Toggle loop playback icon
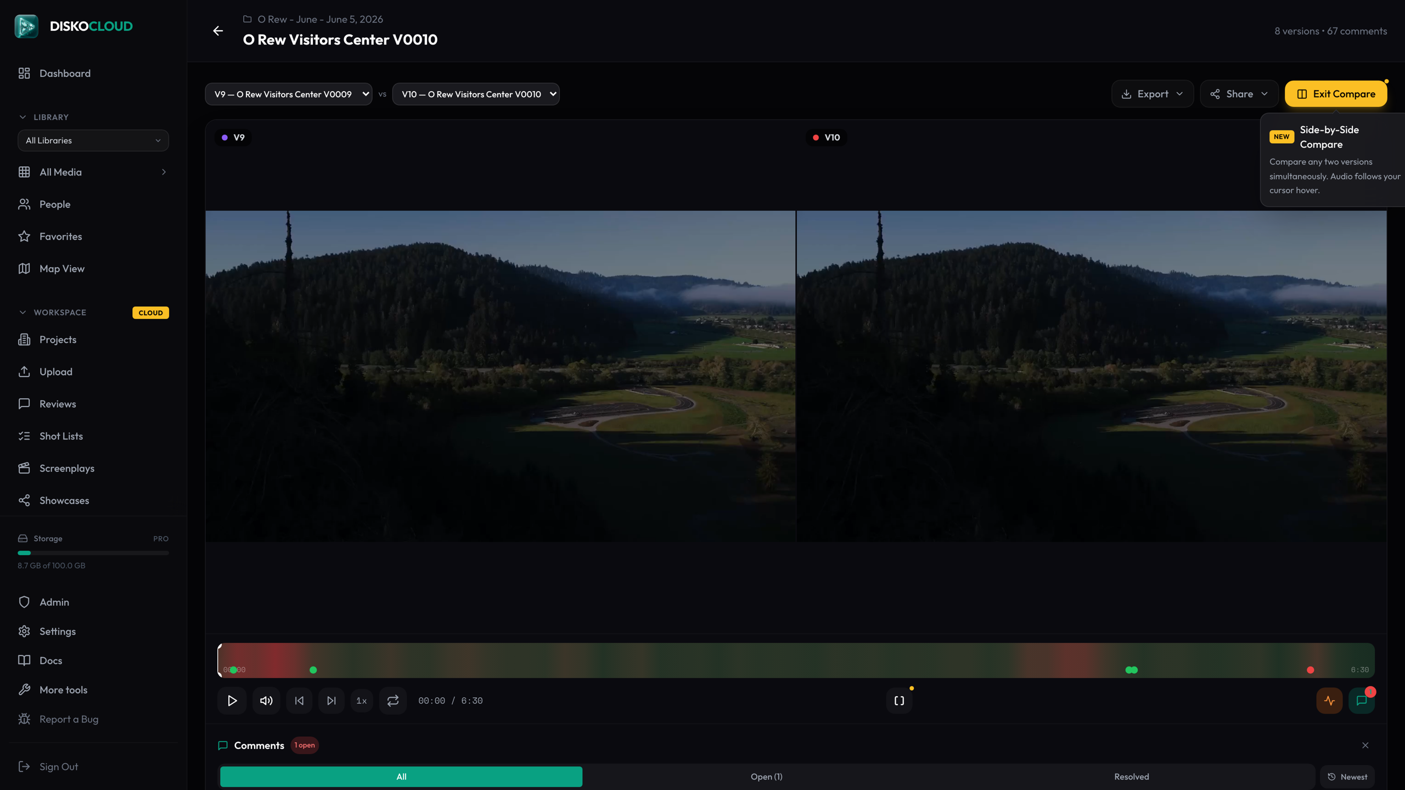This screenshot has width=1405, height=790. [393, 701]
